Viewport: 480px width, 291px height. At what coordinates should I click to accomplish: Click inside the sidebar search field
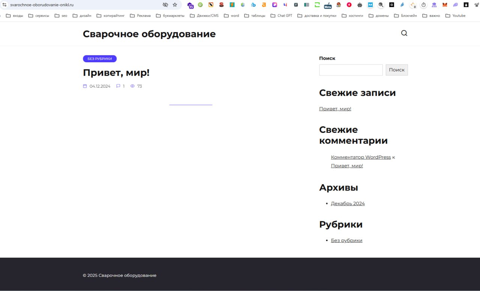351,70
